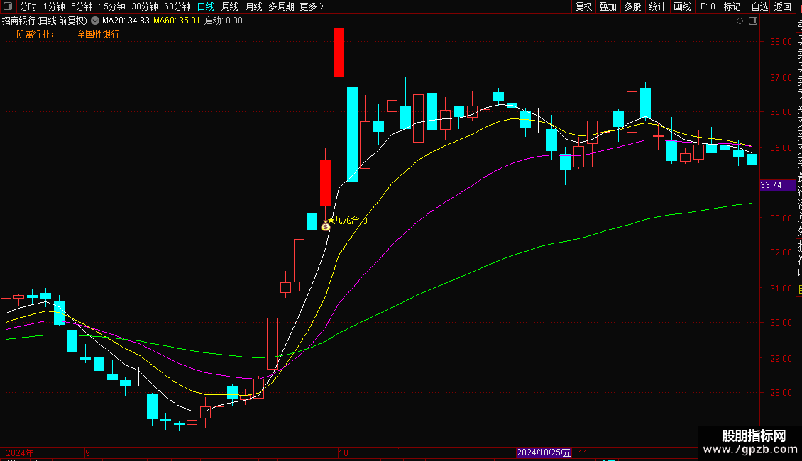Open the F10 company info

click(708, 6)
